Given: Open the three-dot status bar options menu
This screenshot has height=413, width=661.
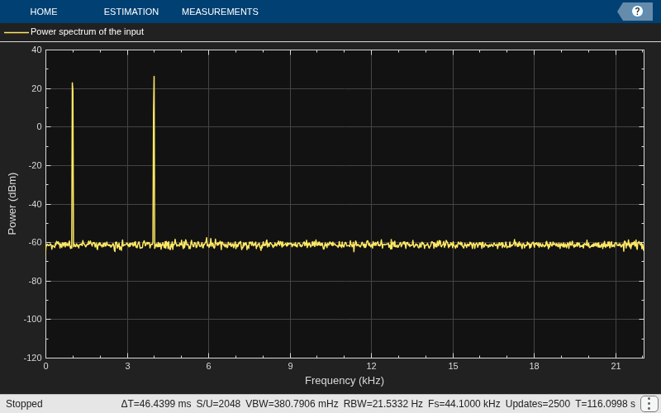Looking at the screenshot, I should click(650, 404).
